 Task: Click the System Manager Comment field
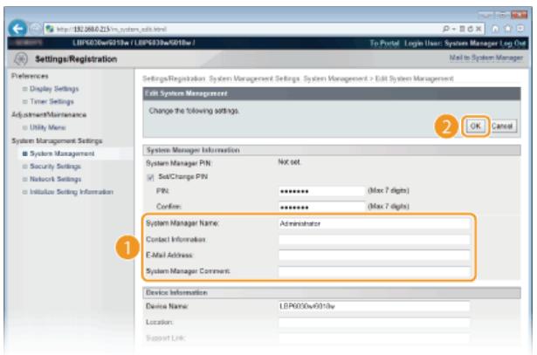pyautogui.click(x=374, y=271)
